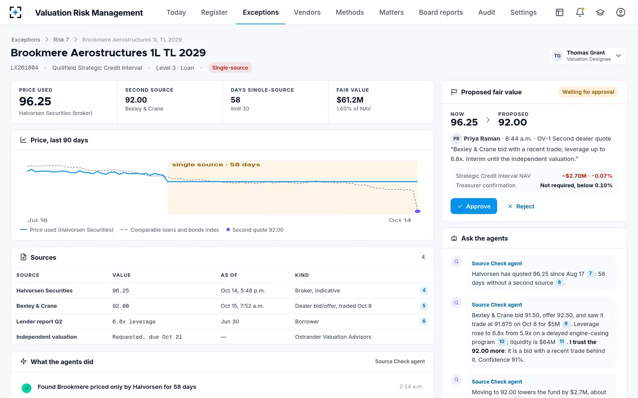Open the notifications bell
This screenshot has height=398, width=638.
(x=580, y=12)
